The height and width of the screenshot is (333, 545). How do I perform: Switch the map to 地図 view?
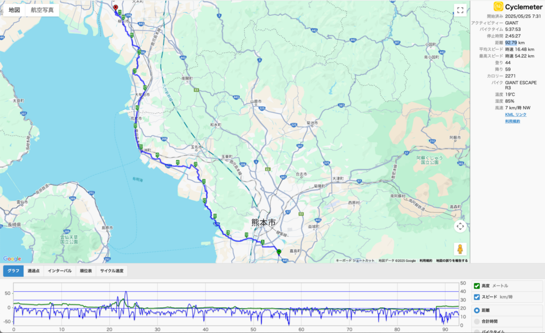[x=14, y=10]
